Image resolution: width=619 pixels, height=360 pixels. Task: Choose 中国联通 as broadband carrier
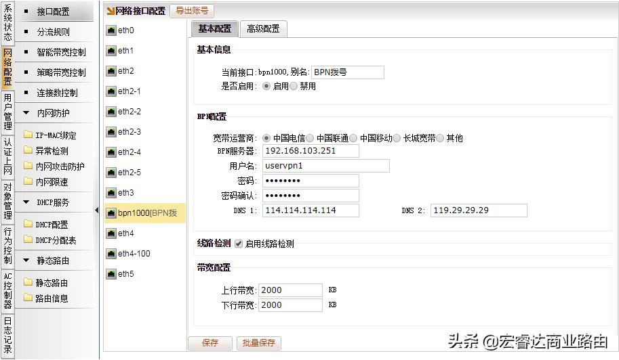[310, 138]
